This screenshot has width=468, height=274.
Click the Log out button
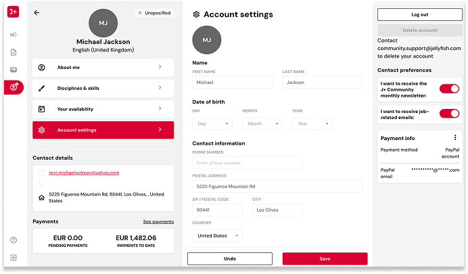pyautogui.click(x=420, y=15)
